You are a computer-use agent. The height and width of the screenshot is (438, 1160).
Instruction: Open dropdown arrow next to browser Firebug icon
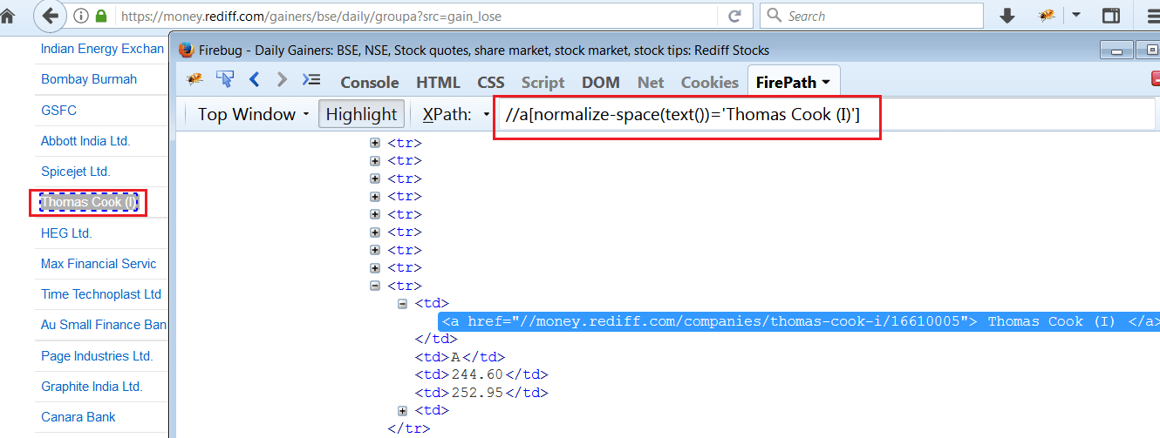[1076, 16]
